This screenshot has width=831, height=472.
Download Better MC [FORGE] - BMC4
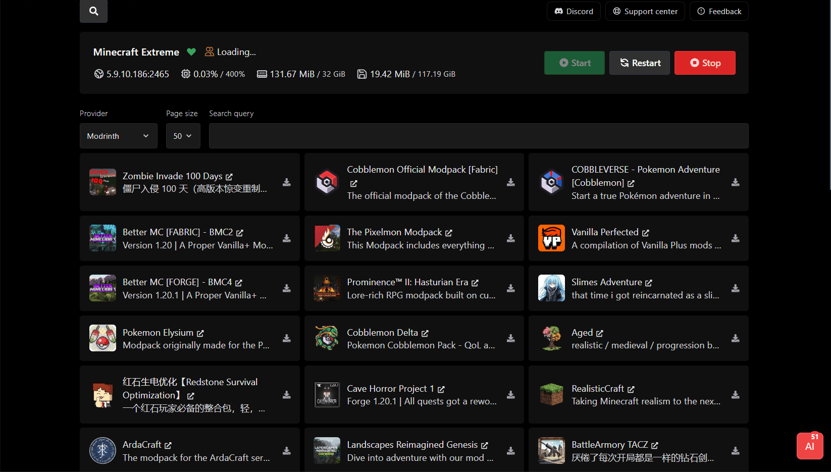click(287, 288)
